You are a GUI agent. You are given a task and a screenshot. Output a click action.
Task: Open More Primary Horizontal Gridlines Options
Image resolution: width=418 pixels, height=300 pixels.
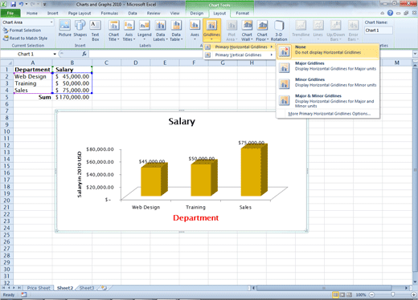click(329, 114)
